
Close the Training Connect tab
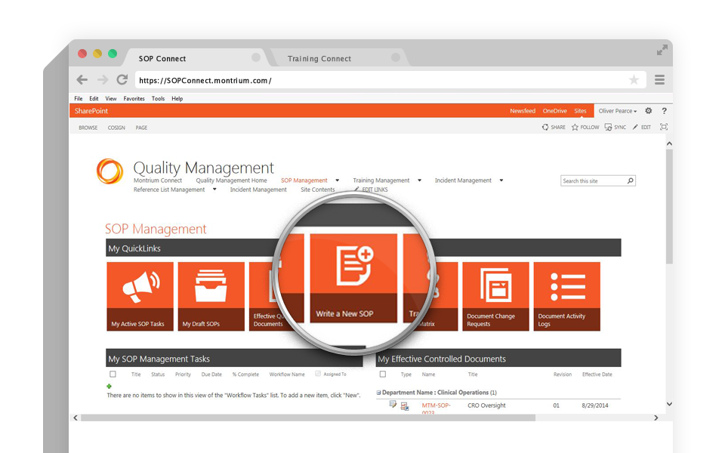point(395,57)
